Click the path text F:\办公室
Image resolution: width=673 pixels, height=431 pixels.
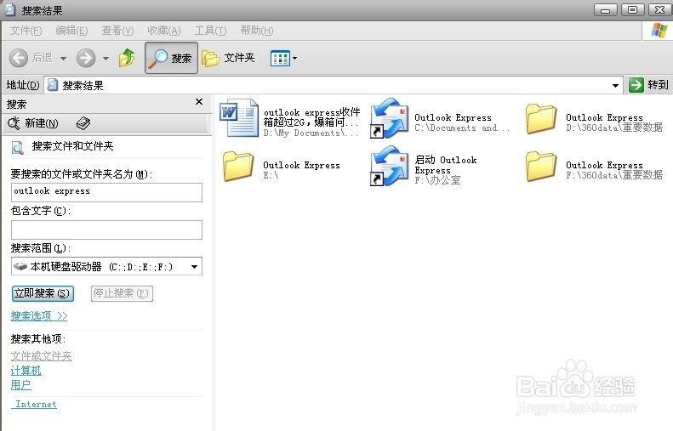click(x=437, y=180)
